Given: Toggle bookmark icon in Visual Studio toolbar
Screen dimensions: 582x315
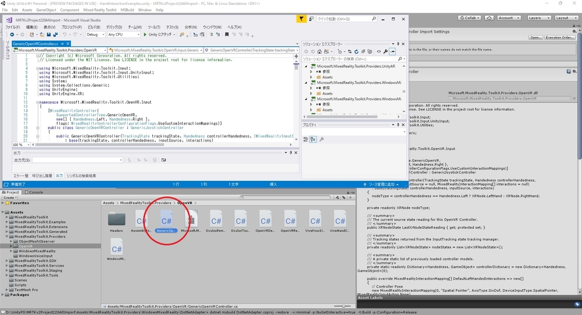Looking at the screenshot, I should point(227,34).
